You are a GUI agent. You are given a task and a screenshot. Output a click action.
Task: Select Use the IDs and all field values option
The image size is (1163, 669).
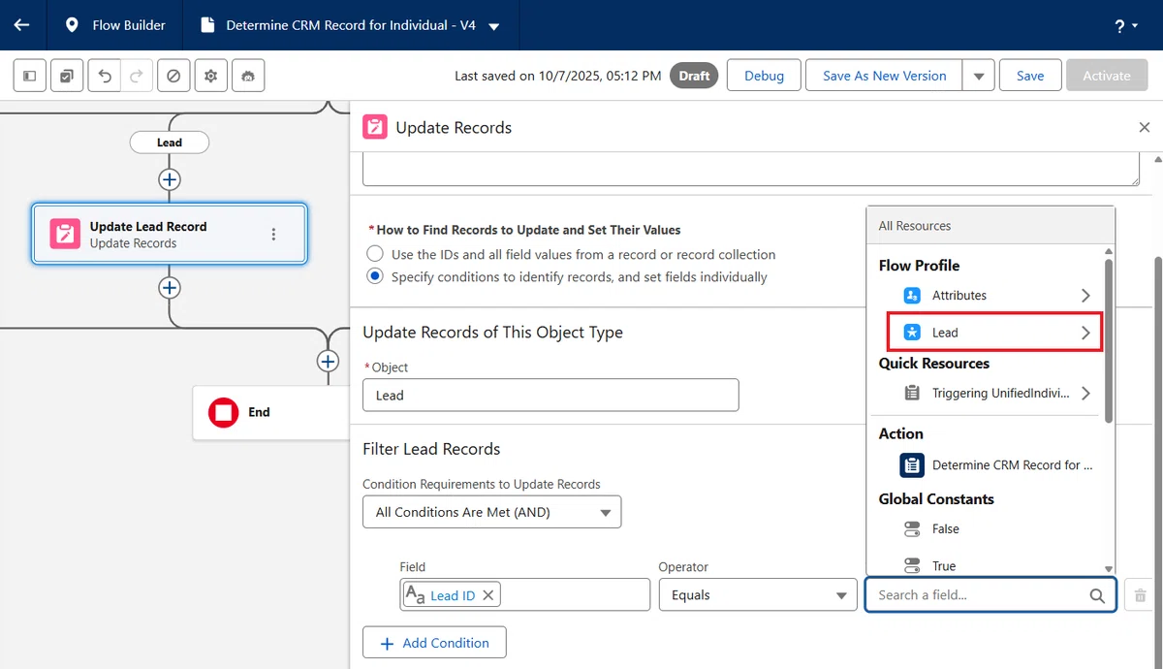click(375, 254)
